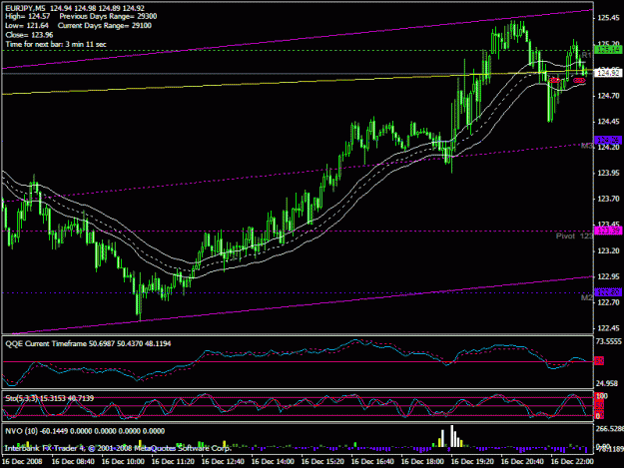The image size is (624, 468).
Task: Click the 16 Dec 16:40 time label
Action: pyautogui.click(x=372, y=462)
